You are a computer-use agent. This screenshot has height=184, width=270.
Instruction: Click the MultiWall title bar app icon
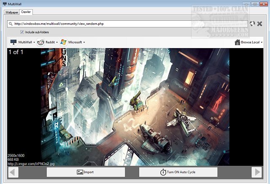[5, 4]
